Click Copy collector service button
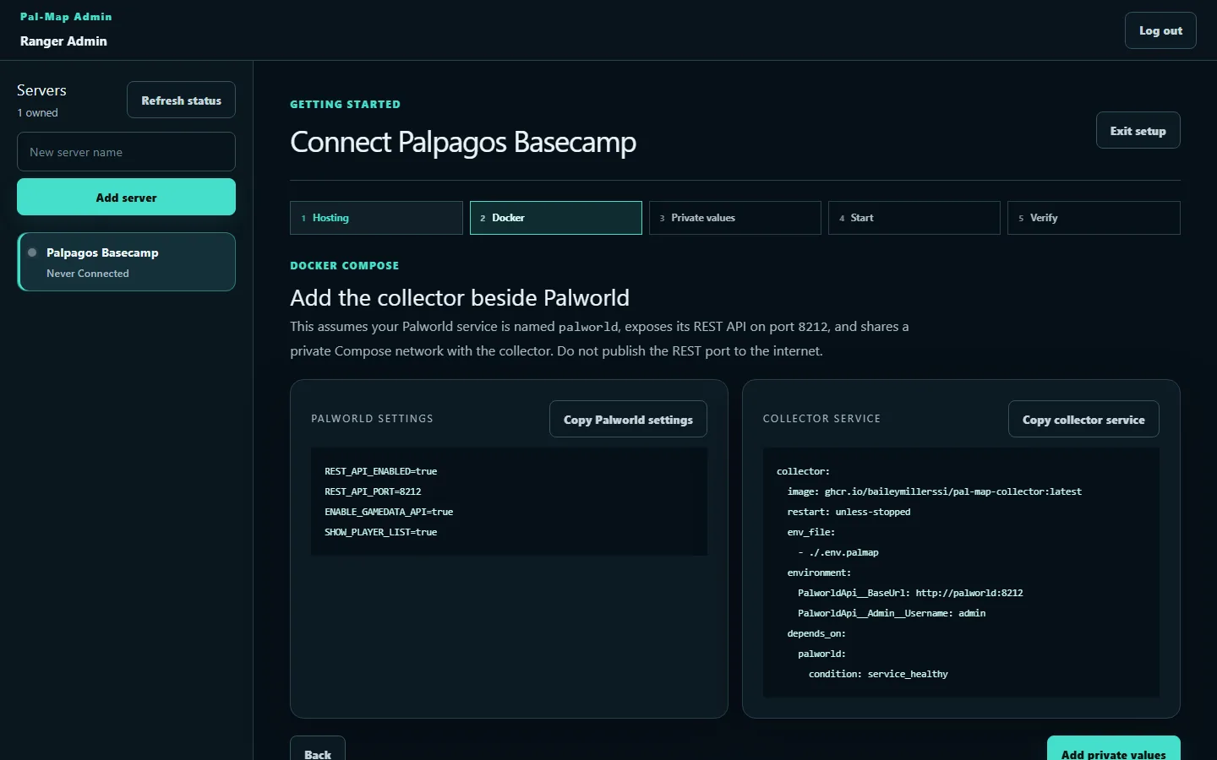Viewport: 1217px width, 760px height. point(1083,419)
